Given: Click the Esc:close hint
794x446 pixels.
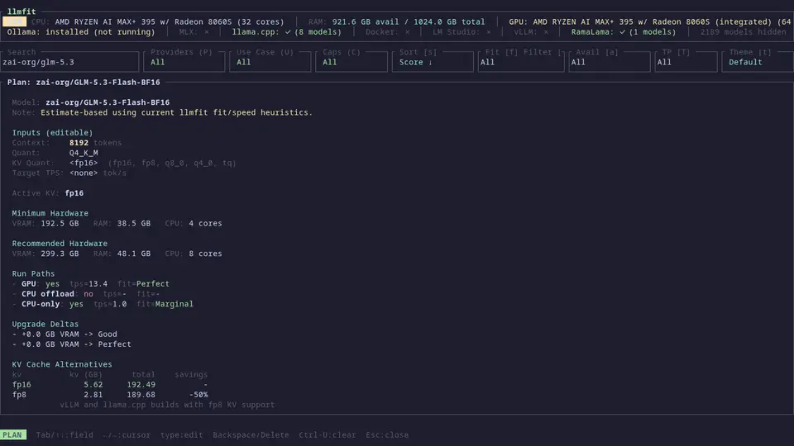Looking at the screenshot, I should (x=387, y=435).
